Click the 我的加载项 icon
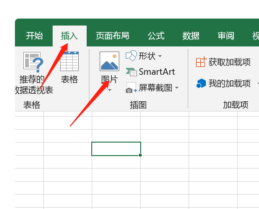 pos(201,83)
